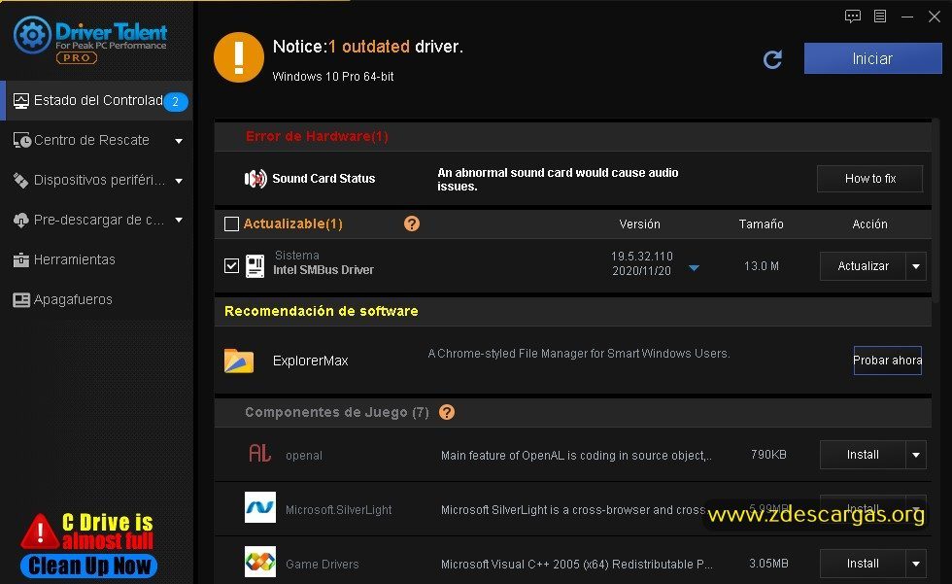Image resolution: width=952 pixels, height=584 pixels.
Task: Click Actualizar for Intel SMBus Driver
Action: [x=863, y=266]
